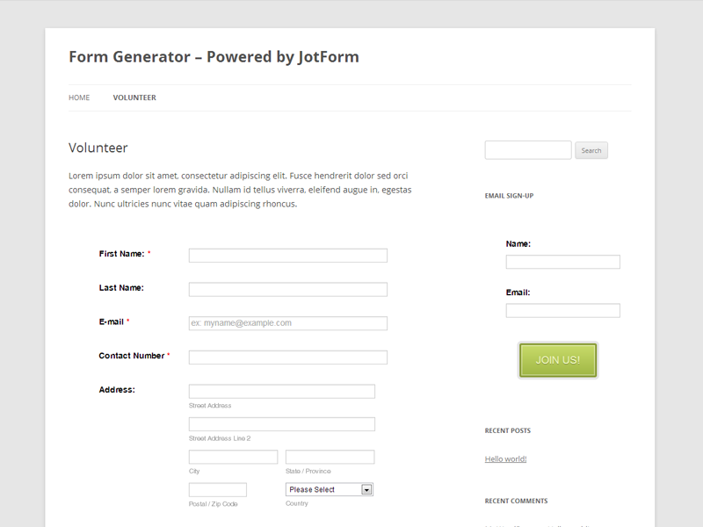This screenshot has width=703, height=527.
Task: Select the Please Select country box
Action: click(323, 489)
